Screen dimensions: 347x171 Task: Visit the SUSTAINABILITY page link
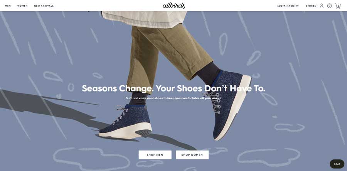click(288, 6)
